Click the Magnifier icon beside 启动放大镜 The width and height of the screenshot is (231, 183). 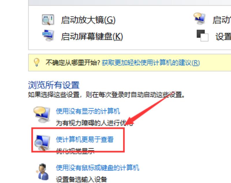[x=48, y=20]
